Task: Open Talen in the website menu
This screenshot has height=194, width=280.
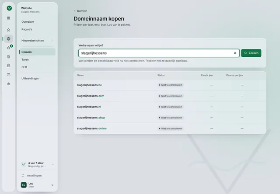Action: [x=37, y=59]
